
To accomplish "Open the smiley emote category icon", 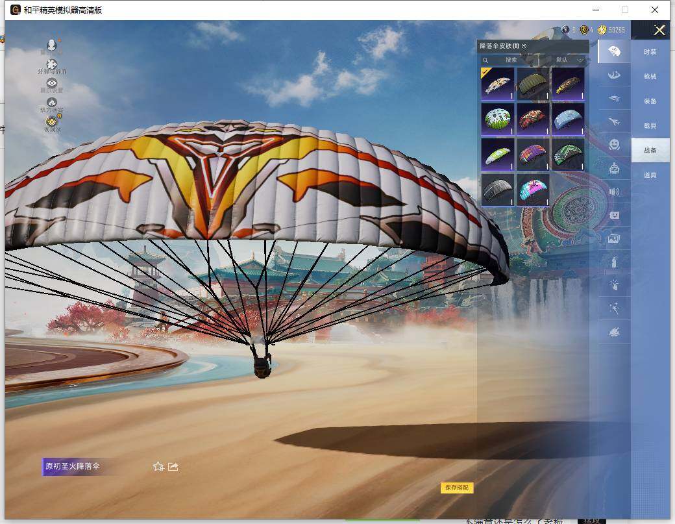I will (614, 145).
